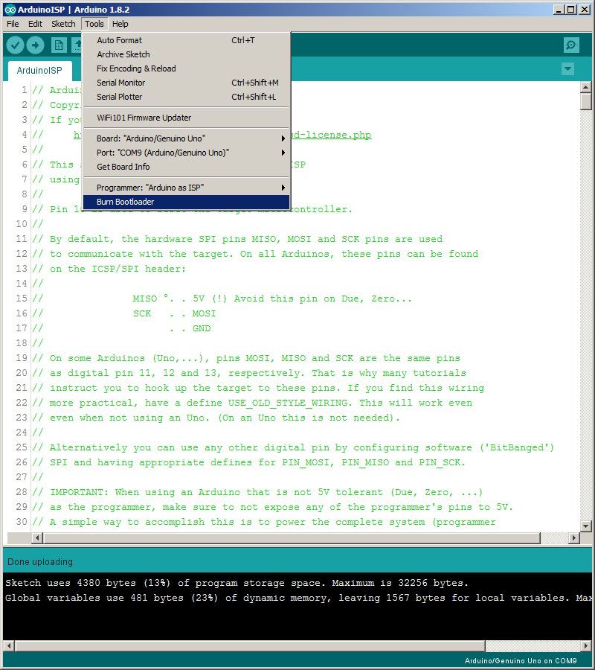Open the tab options dropdown arrow
The height and width of the screenshot is (670, 595).
click(568, 69)
